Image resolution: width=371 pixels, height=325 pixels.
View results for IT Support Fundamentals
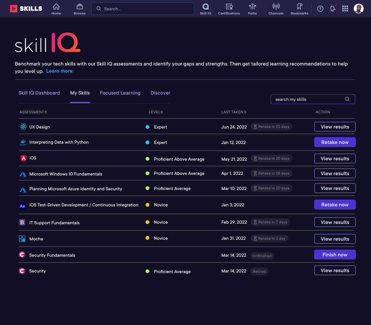[335, 222]
